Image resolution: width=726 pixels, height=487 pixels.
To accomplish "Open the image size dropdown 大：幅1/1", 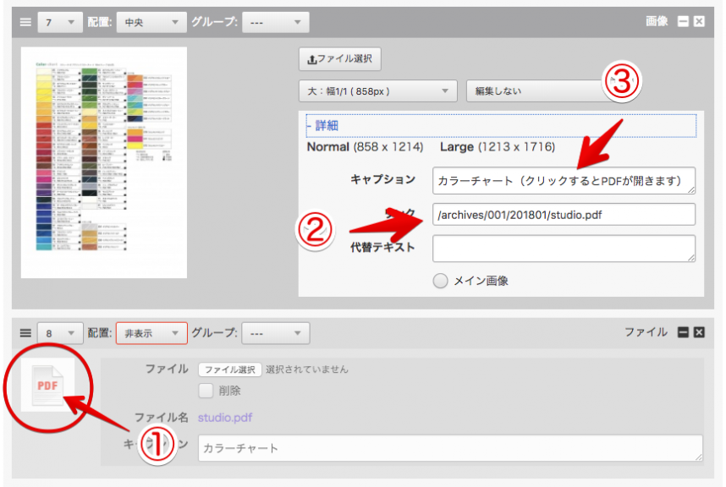I will [377, 90].
